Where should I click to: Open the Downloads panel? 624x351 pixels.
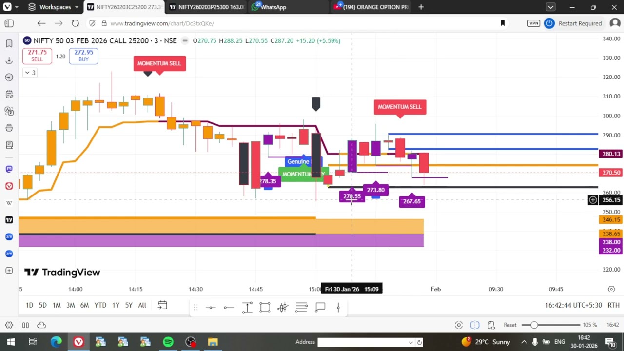click(x=9, y=60)
